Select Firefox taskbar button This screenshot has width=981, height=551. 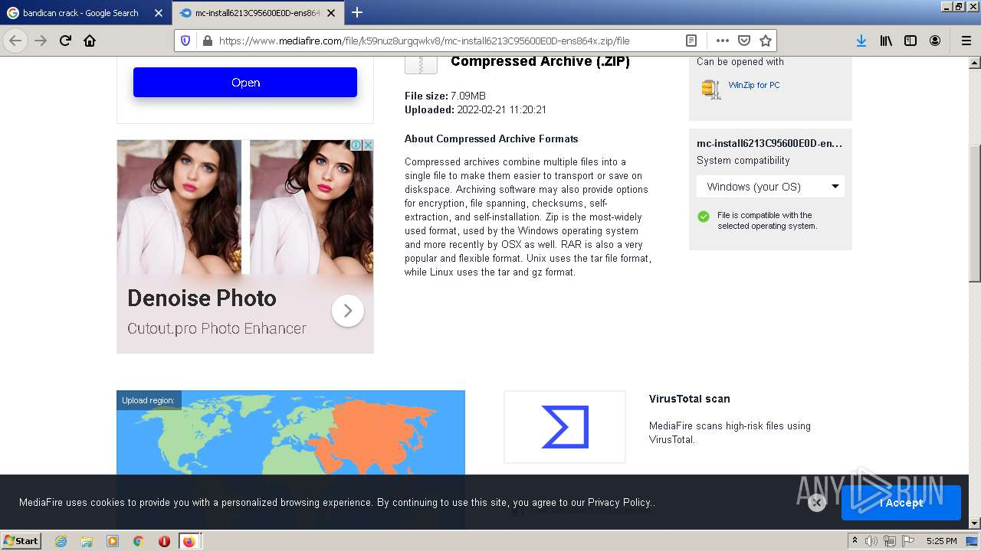pos(190,541)
